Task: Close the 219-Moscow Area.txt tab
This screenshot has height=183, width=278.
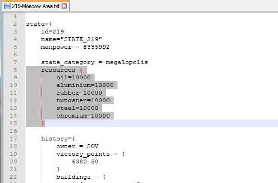Action: click(x=64, y=6)
